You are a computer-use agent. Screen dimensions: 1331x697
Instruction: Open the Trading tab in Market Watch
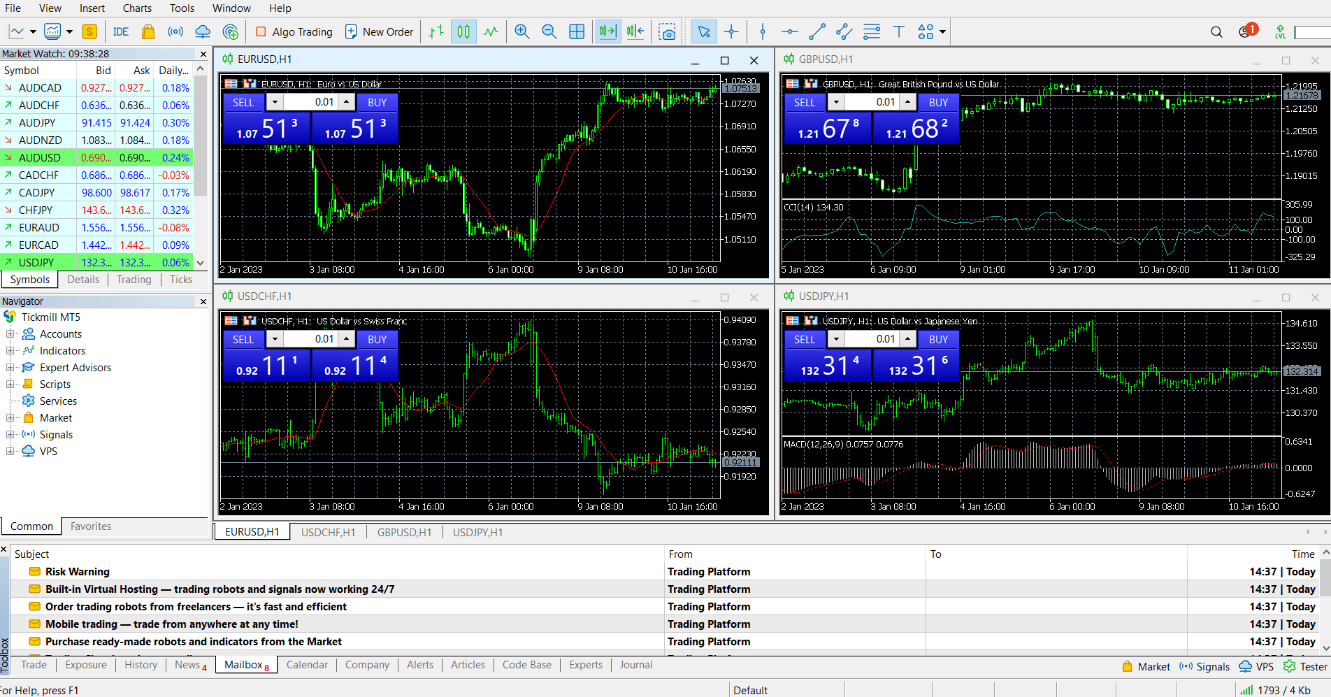(x=134, y=280)
